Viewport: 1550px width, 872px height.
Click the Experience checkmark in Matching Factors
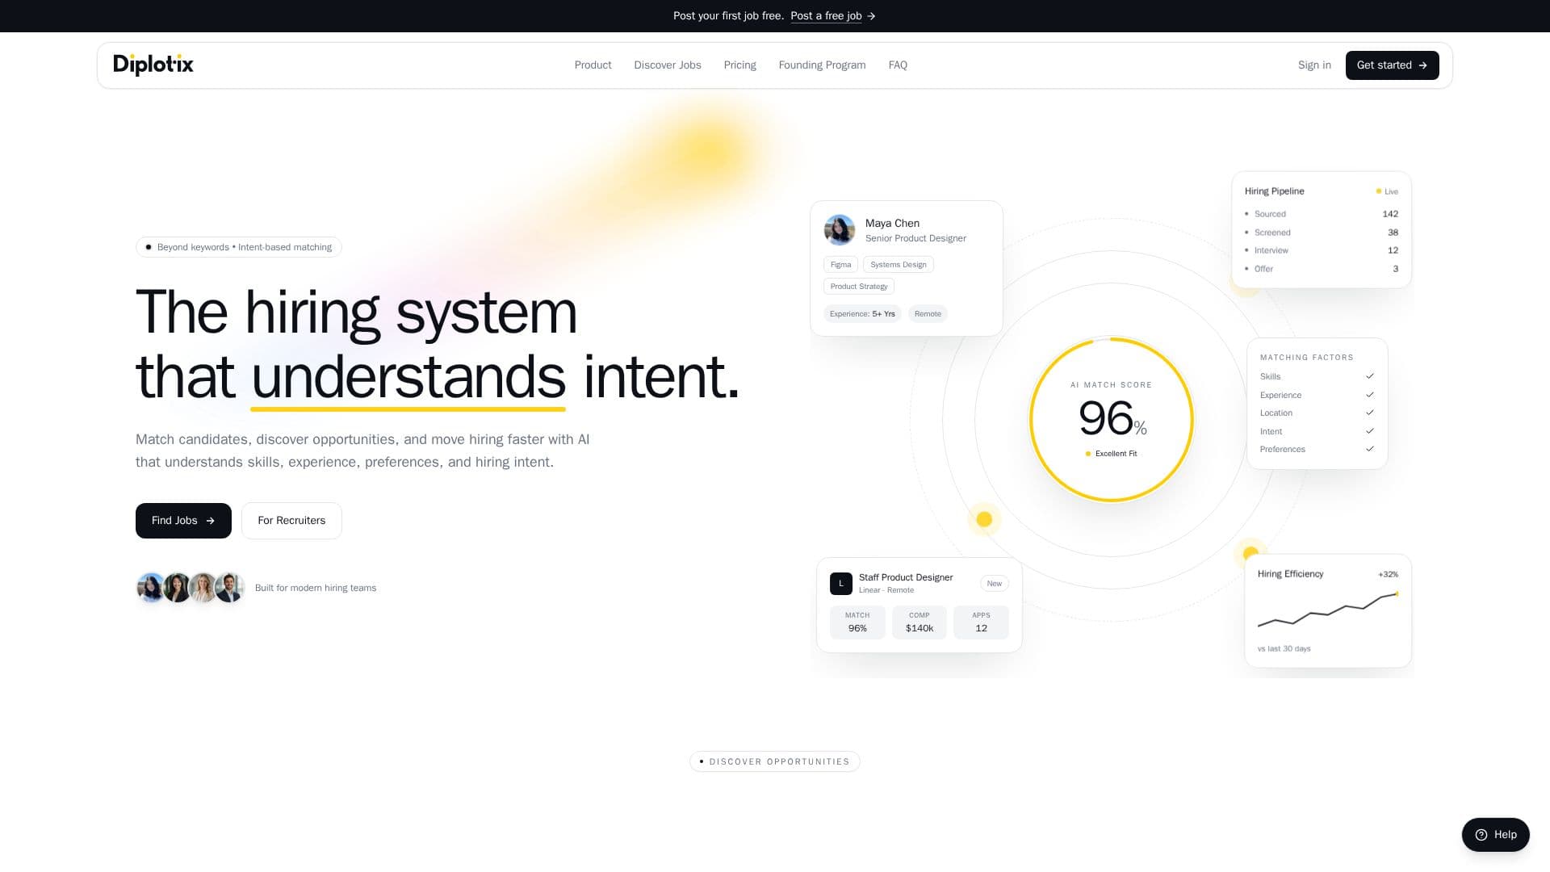tap(1370, 395)
